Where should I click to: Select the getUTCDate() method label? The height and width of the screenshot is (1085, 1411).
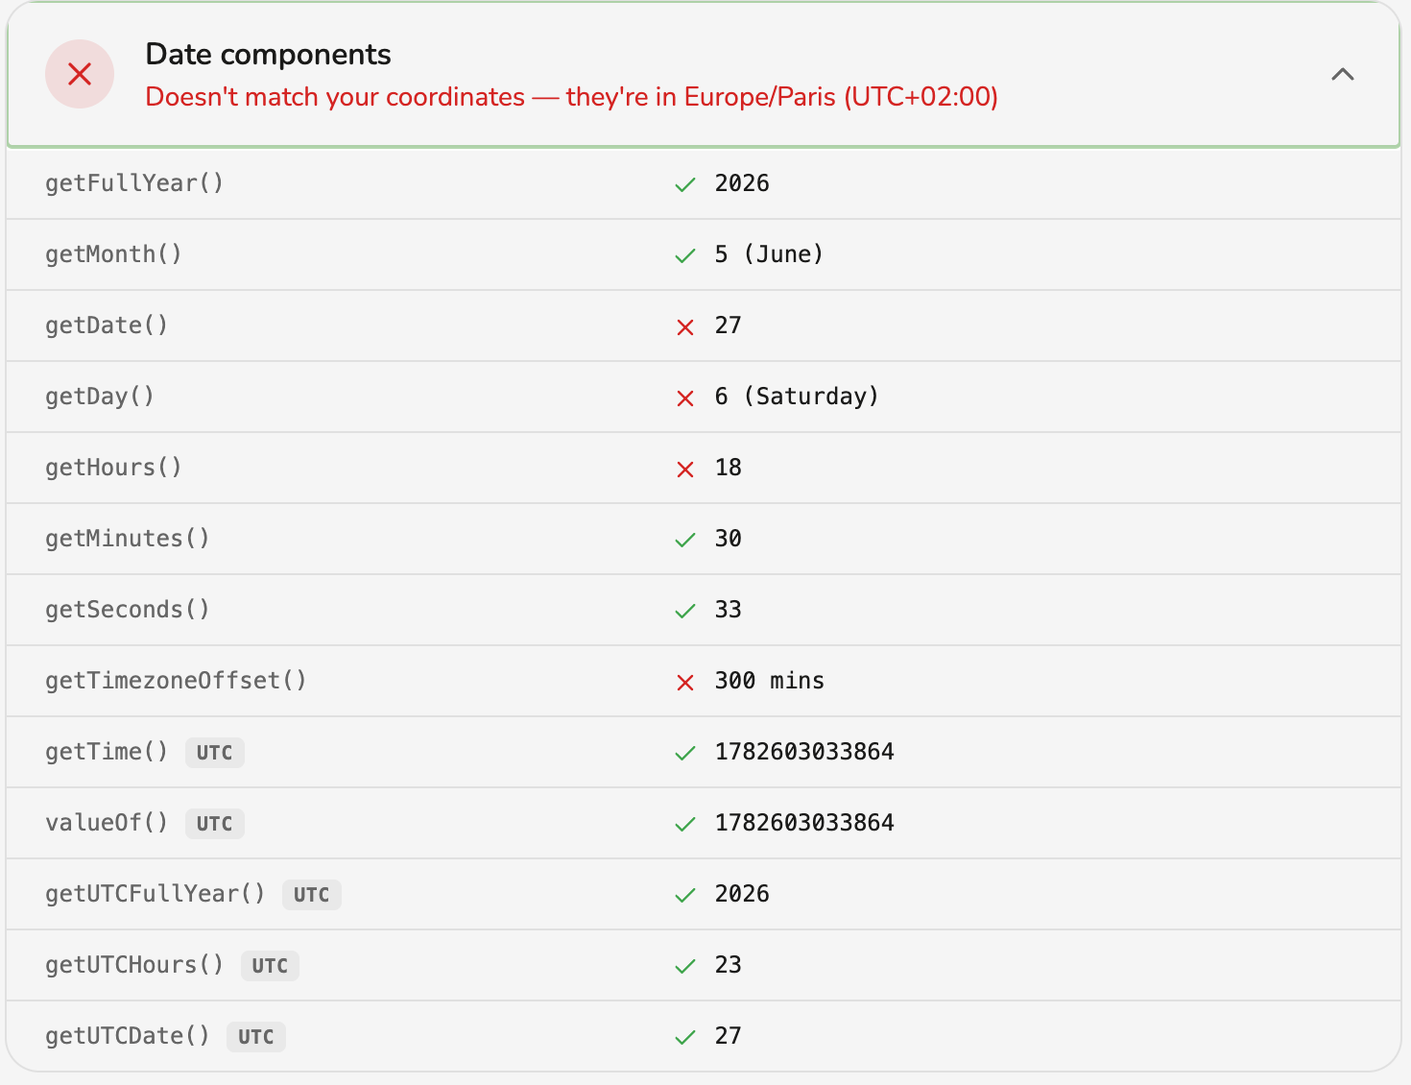click(x=128, y=1036)
